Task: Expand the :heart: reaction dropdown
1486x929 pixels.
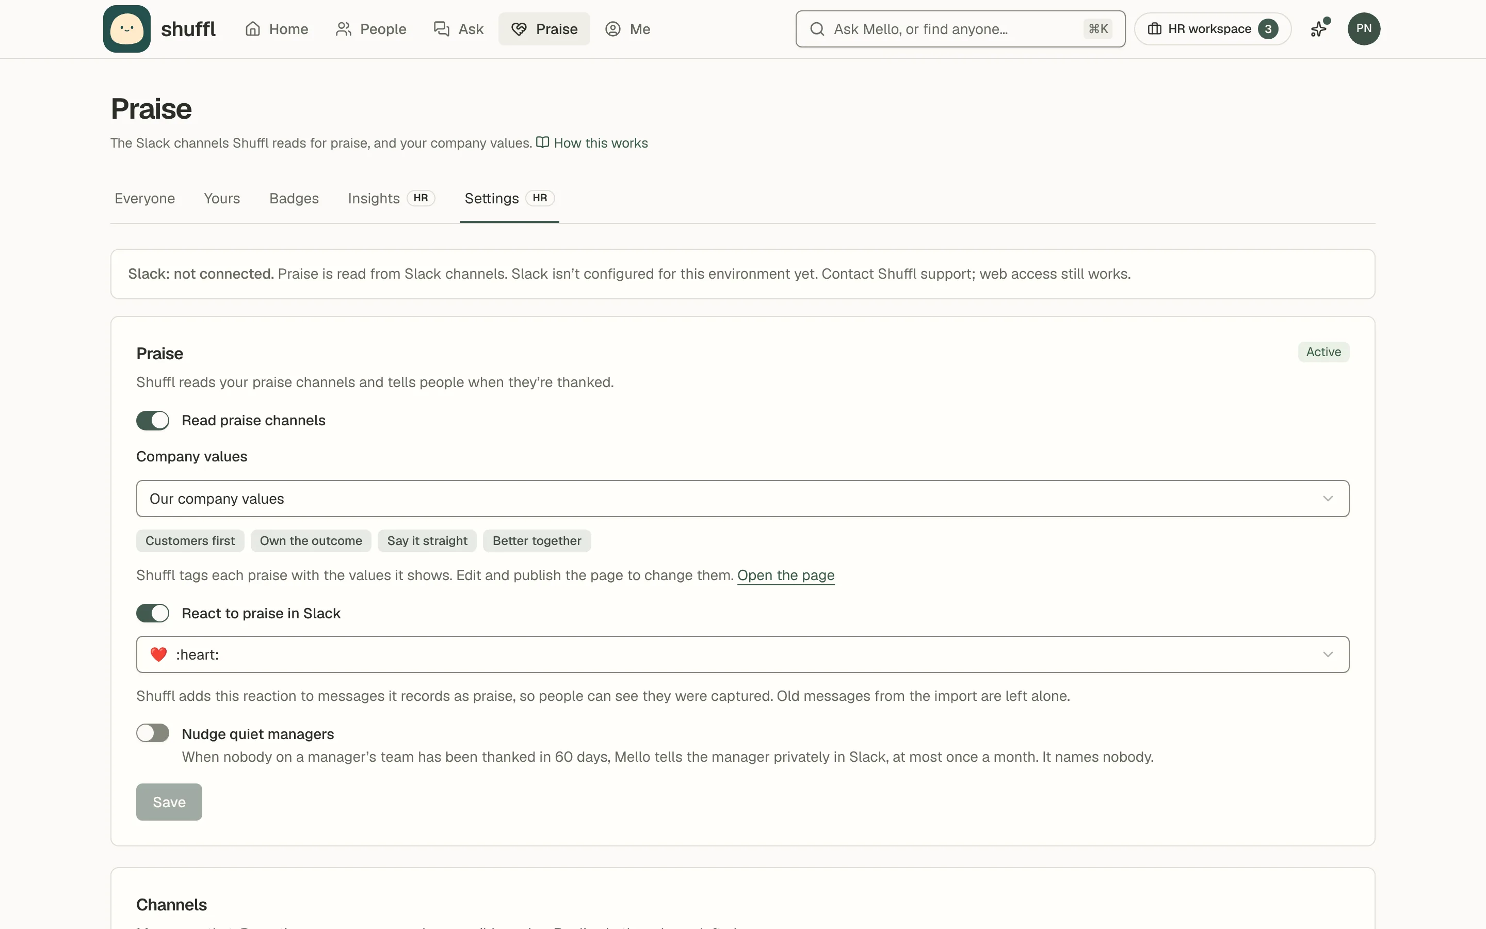Action: click(742, 654)
